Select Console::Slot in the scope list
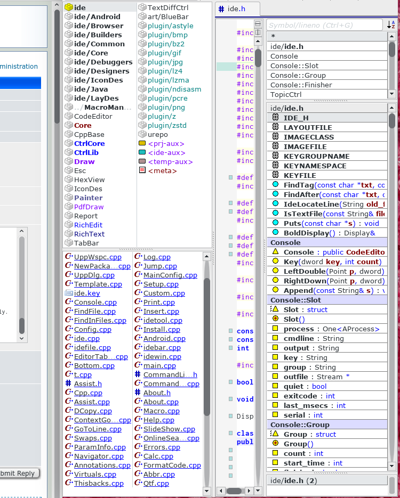The width and height of the screenshot is (400, 498). (294, 66)
